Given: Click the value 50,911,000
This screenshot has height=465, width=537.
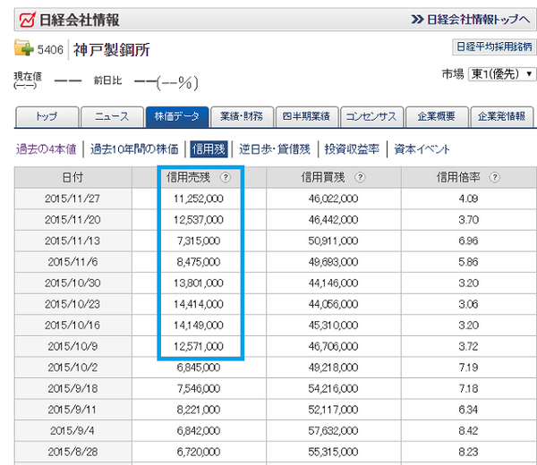Looking at the screenshot, I should point(333,241).
